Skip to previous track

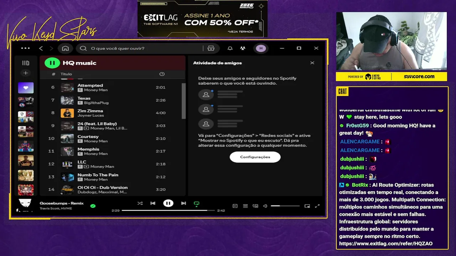[153, 203]
